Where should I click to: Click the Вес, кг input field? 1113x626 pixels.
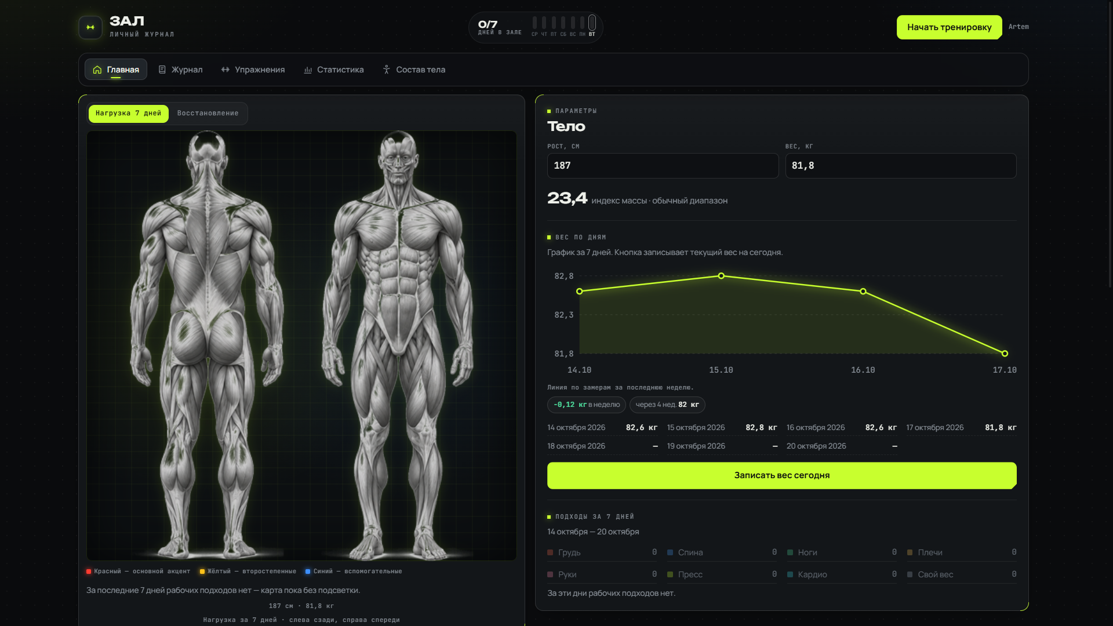coord(901,166)
